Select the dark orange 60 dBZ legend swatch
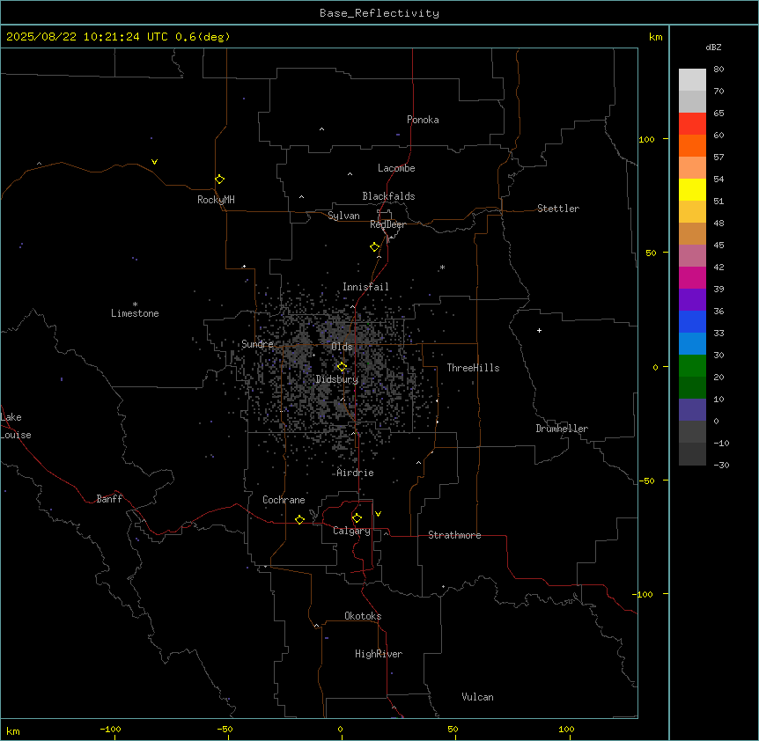 (x=692, y=145)
